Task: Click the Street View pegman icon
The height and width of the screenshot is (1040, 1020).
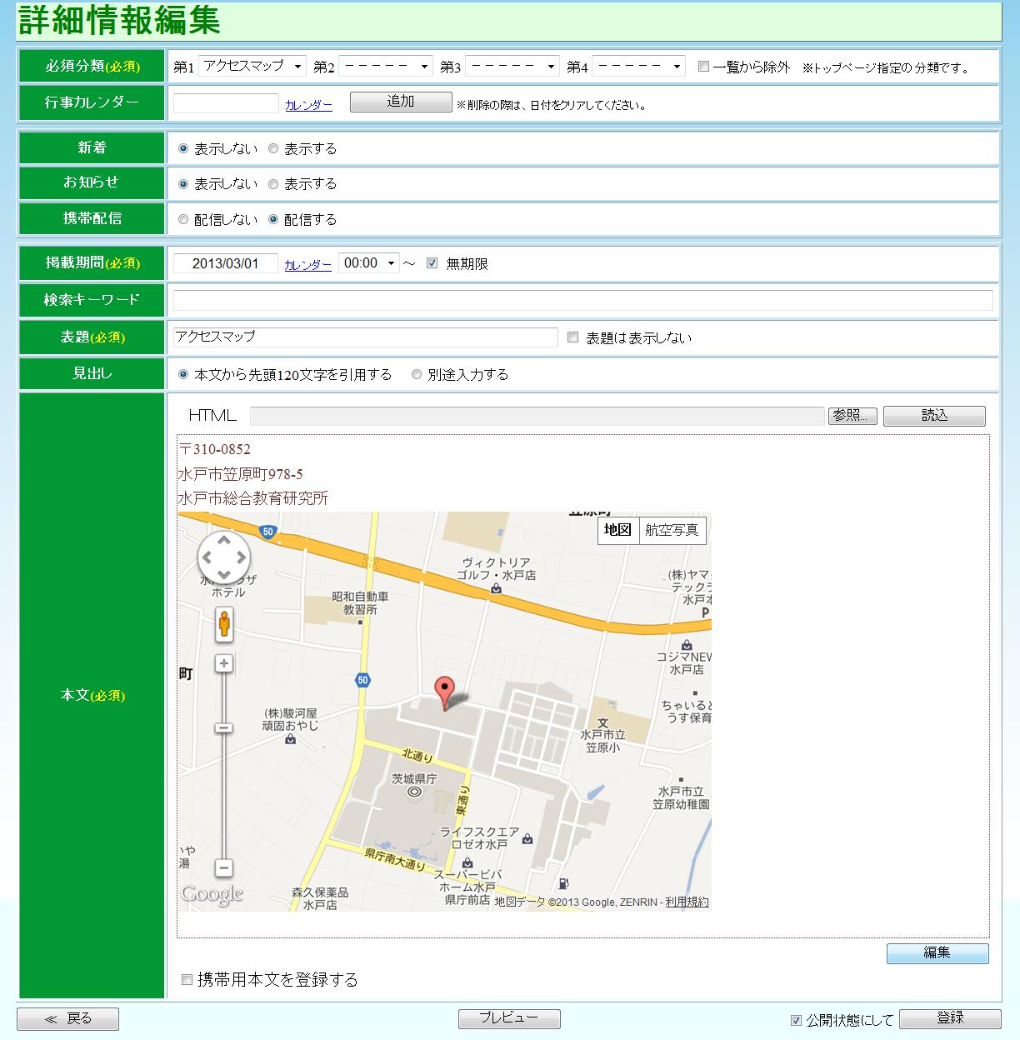Action: [x=223, y=624]
